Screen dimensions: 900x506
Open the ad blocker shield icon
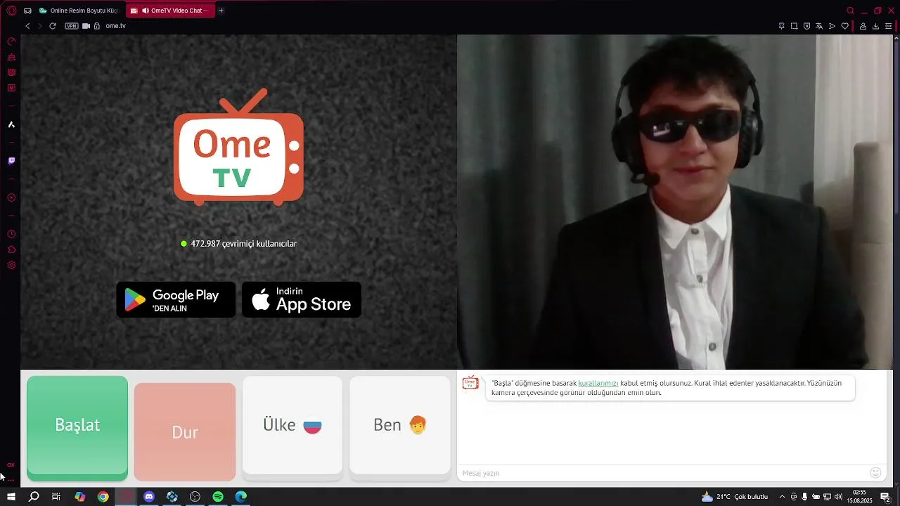click(806, 26)
